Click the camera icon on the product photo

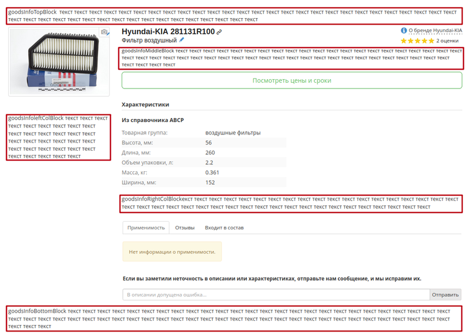[105, 33]
